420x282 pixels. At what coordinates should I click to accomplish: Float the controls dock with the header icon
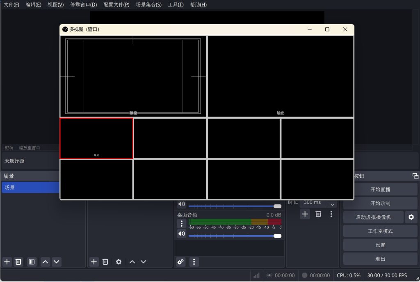click(415, 176)
